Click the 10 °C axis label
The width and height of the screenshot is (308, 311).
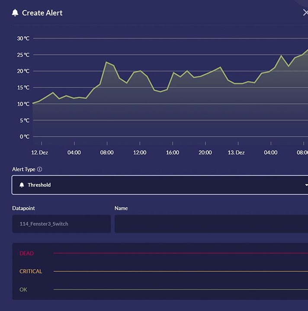tap(23, 104)
